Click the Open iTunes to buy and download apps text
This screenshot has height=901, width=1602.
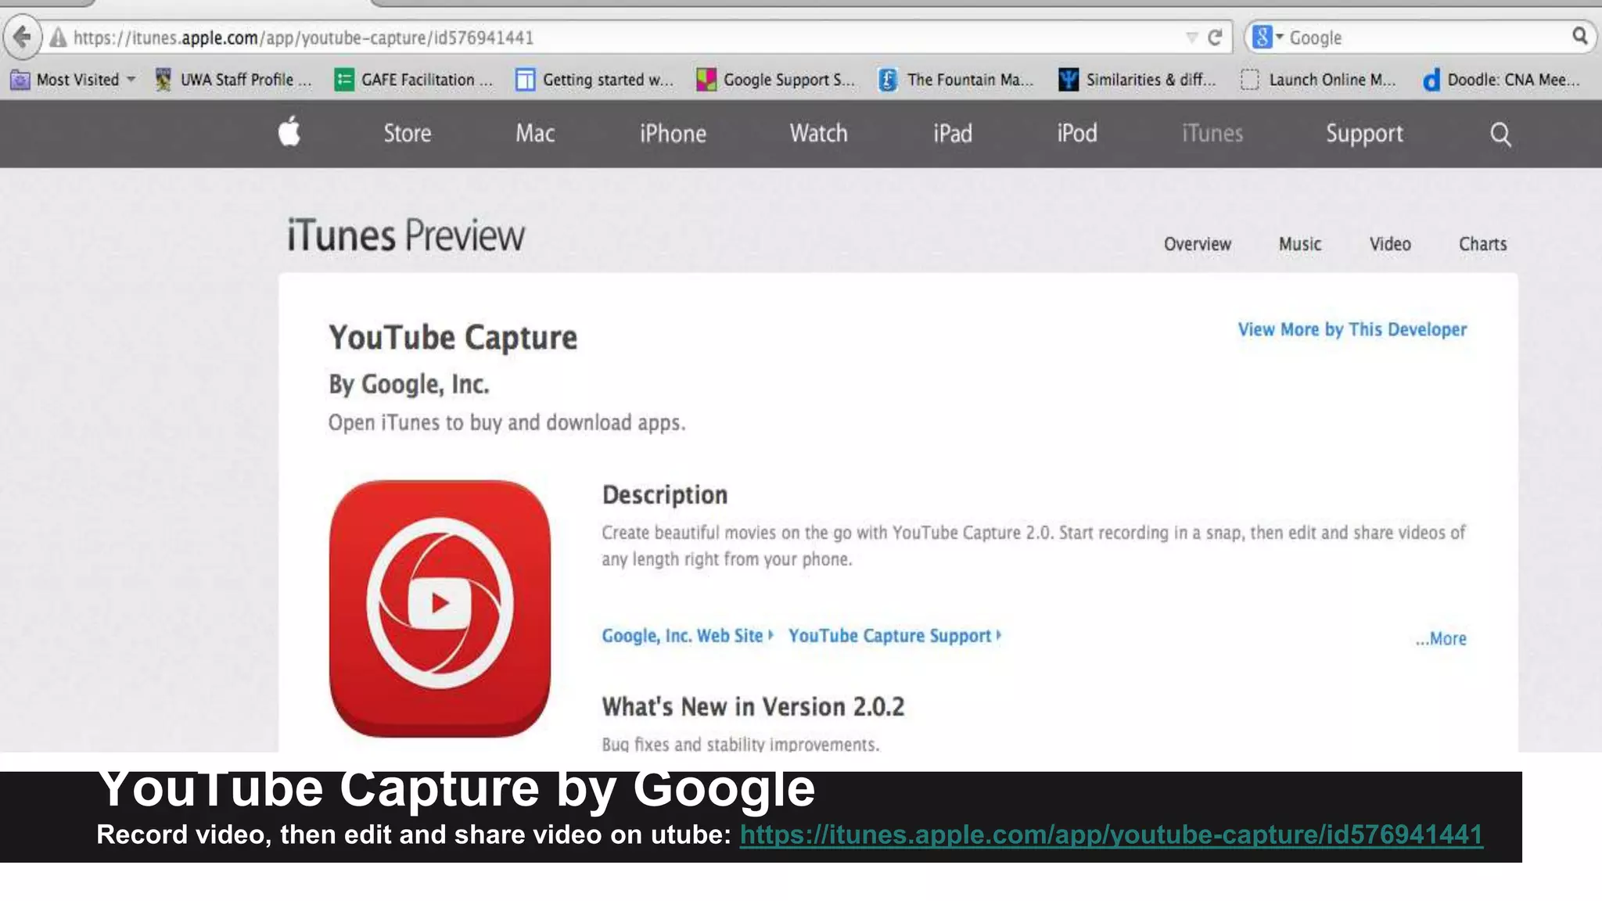[507, 423]
